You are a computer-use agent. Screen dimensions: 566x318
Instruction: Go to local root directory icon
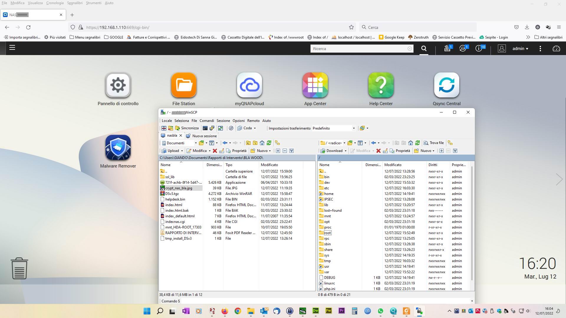tap(255, 143)
